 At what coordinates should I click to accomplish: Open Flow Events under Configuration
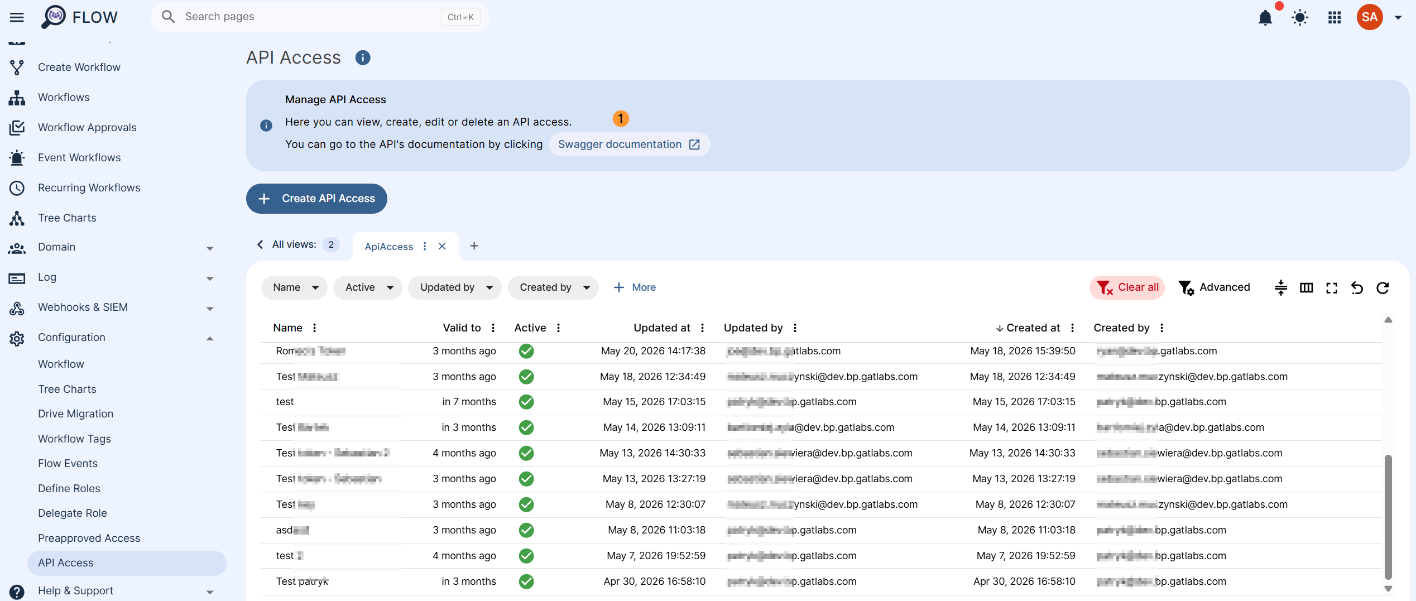click(68, 464)
